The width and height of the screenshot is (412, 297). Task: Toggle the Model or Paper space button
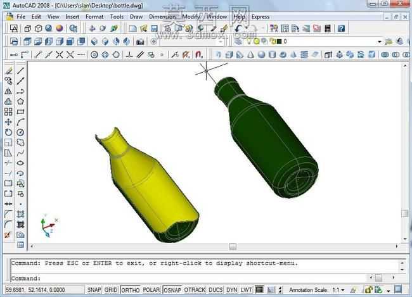[260, 289]
